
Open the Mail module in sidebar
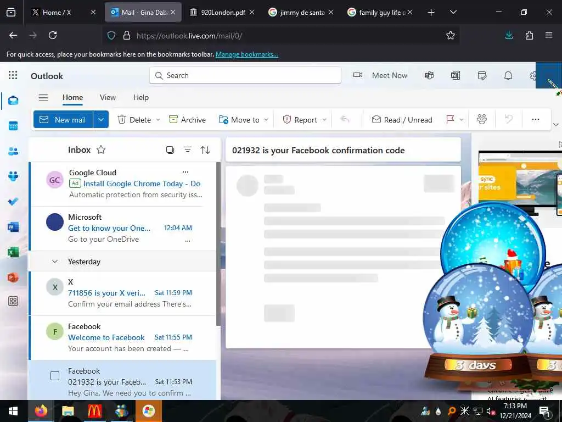tap(13, 101)
